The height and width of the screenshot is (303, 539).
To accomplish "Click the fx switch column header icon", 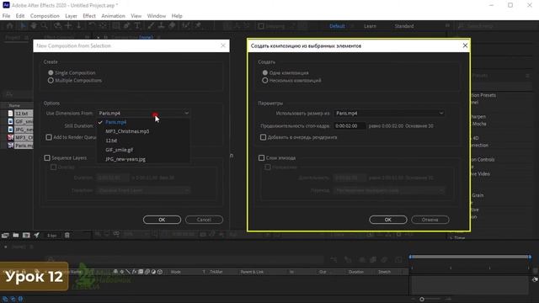I will 135,272.
